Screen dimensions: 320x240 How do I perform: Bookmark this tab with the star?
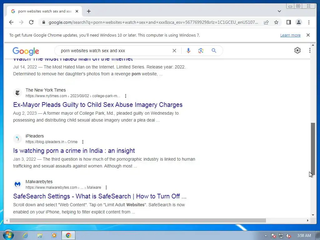click(x=276, y=22)
